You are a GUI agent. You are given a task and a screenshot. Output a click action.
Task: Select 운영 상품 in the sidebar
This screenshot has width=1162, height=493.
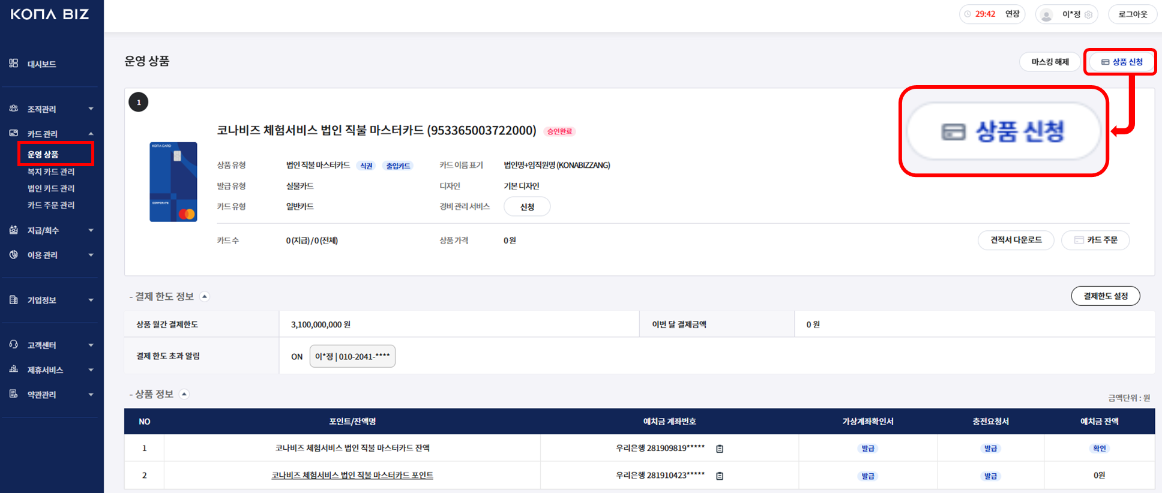[x=43, y=154]
